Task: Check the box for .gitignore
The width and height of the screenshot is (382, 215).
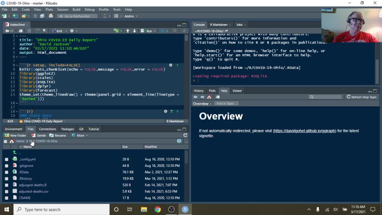Action: (7, 166)
